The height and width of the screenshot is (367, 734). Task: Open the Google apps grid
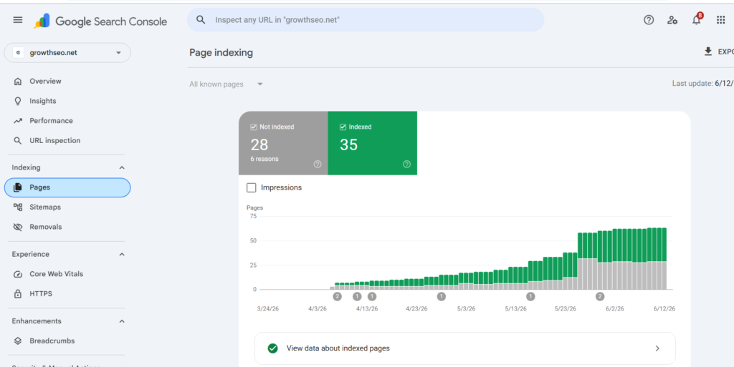click(x=721, y=20)
